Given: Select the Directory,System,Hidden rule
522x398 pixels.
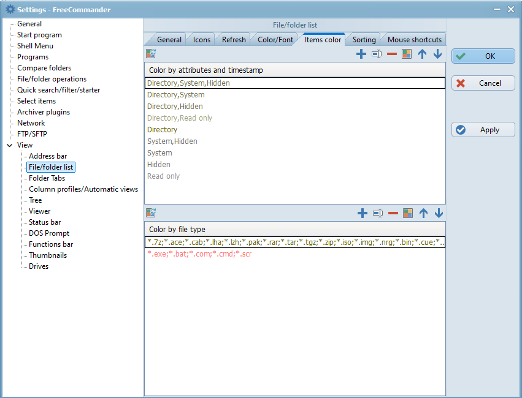Looking at the screenshot, I should tap(295, 83).
